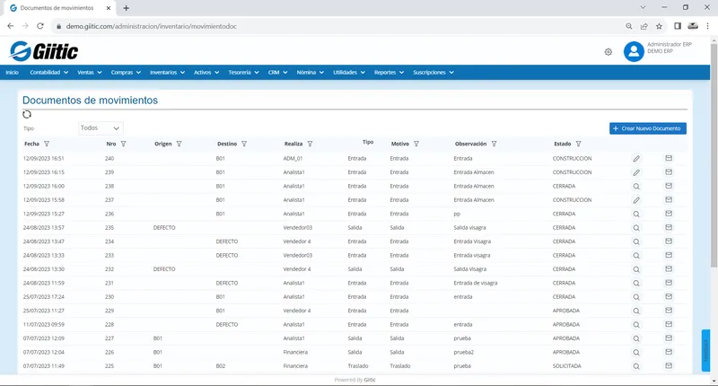
Task: Click observation 'prueba2' in row 226
Action: point(463,352)
